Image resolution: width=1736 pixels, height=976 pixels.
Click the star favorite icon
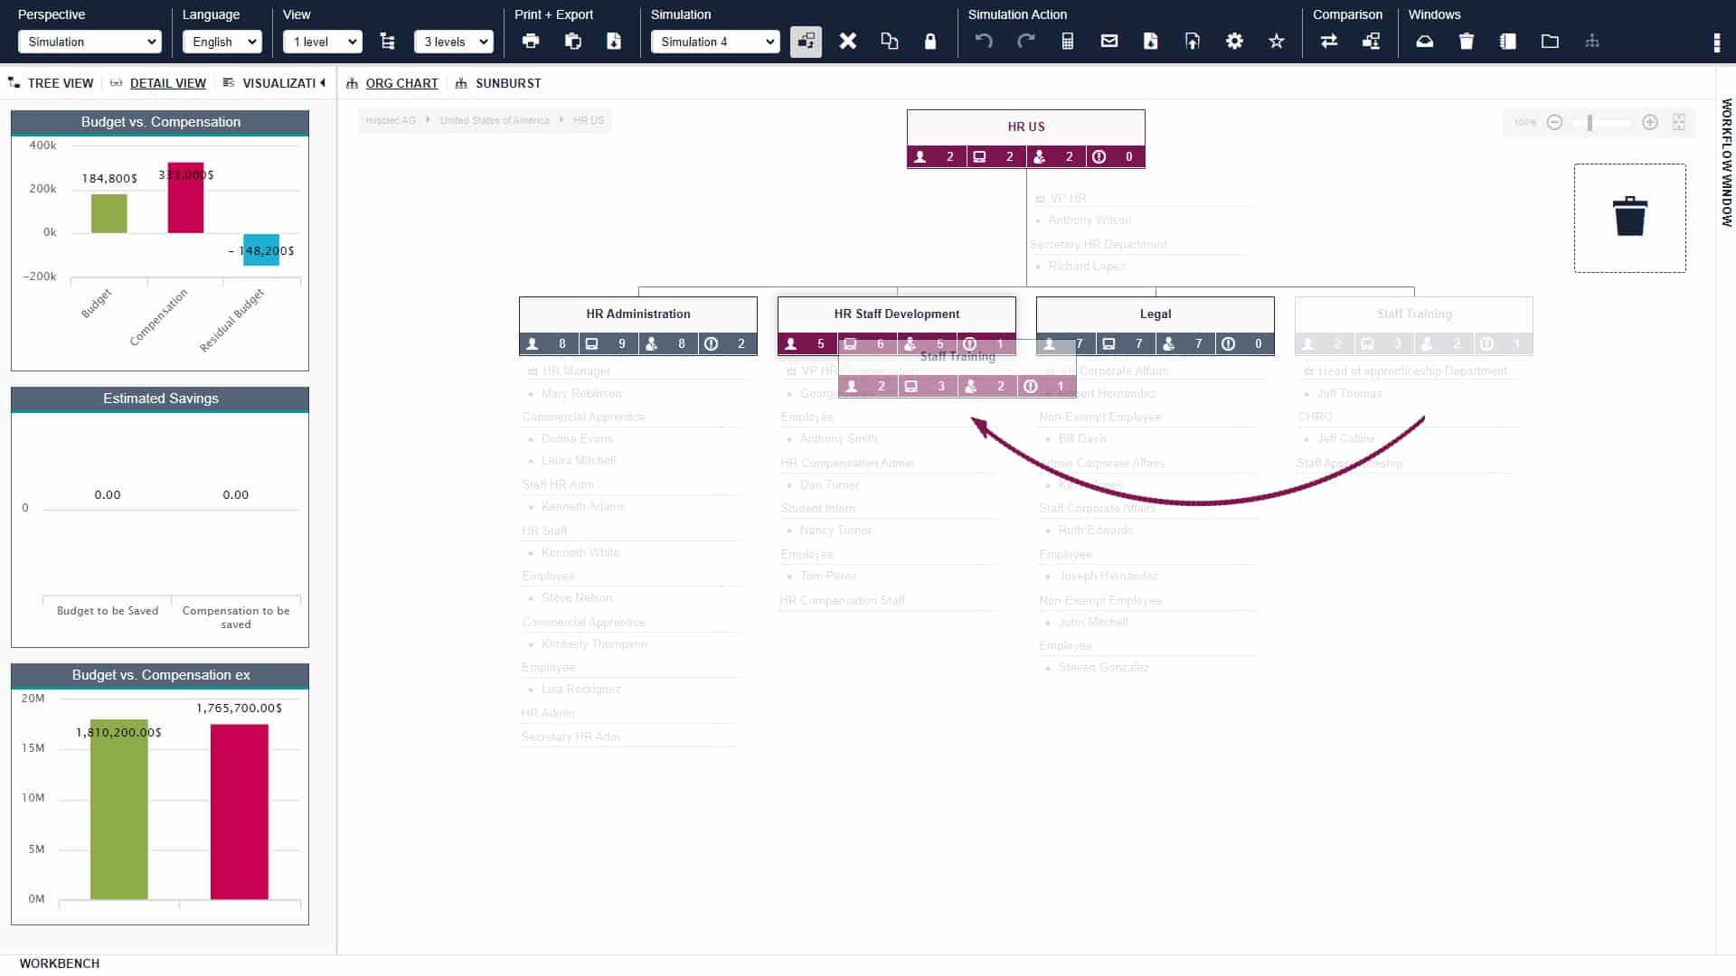coord(1276,42)
